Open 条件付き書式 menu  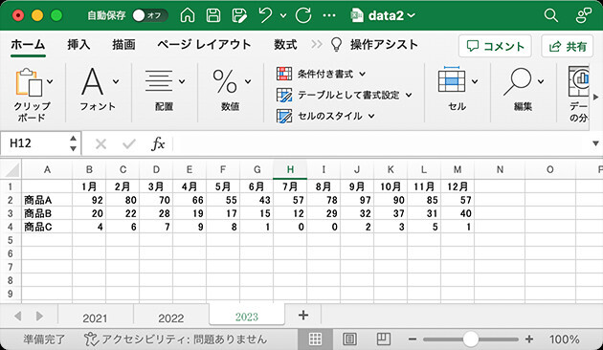pos(321,74)
